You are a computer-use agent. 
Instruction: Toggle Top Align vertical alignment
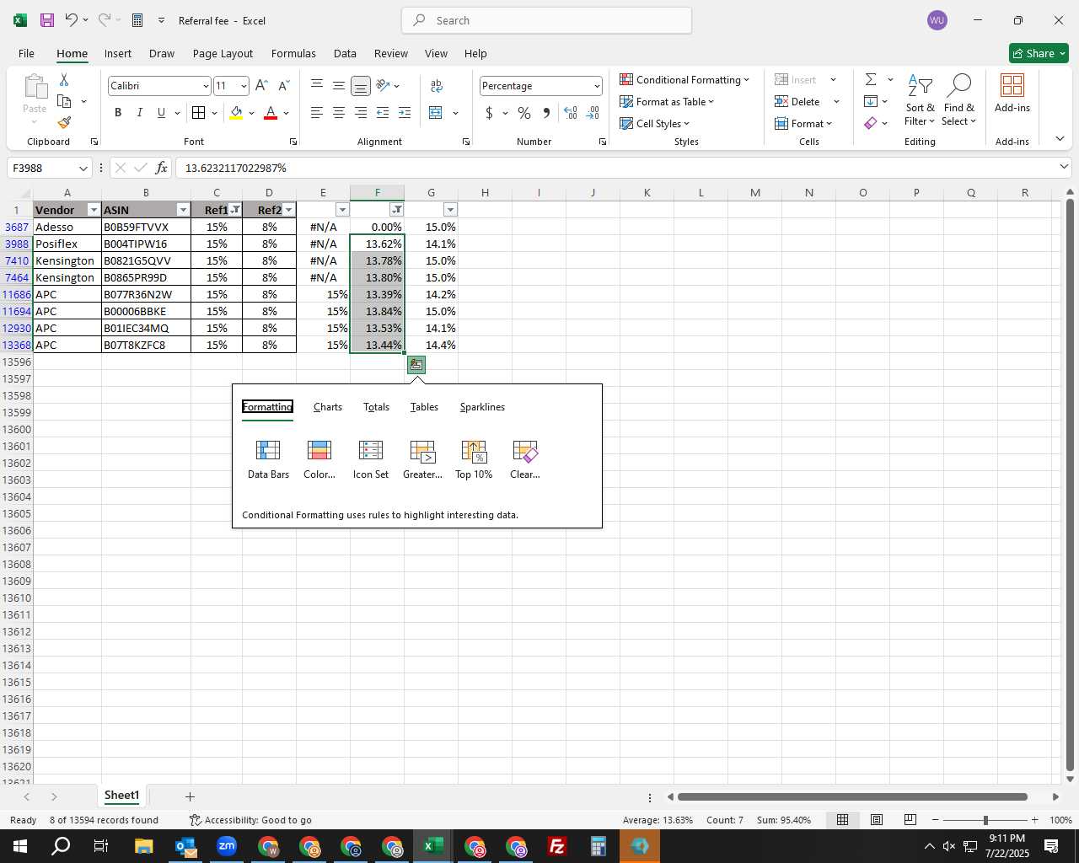317,85
